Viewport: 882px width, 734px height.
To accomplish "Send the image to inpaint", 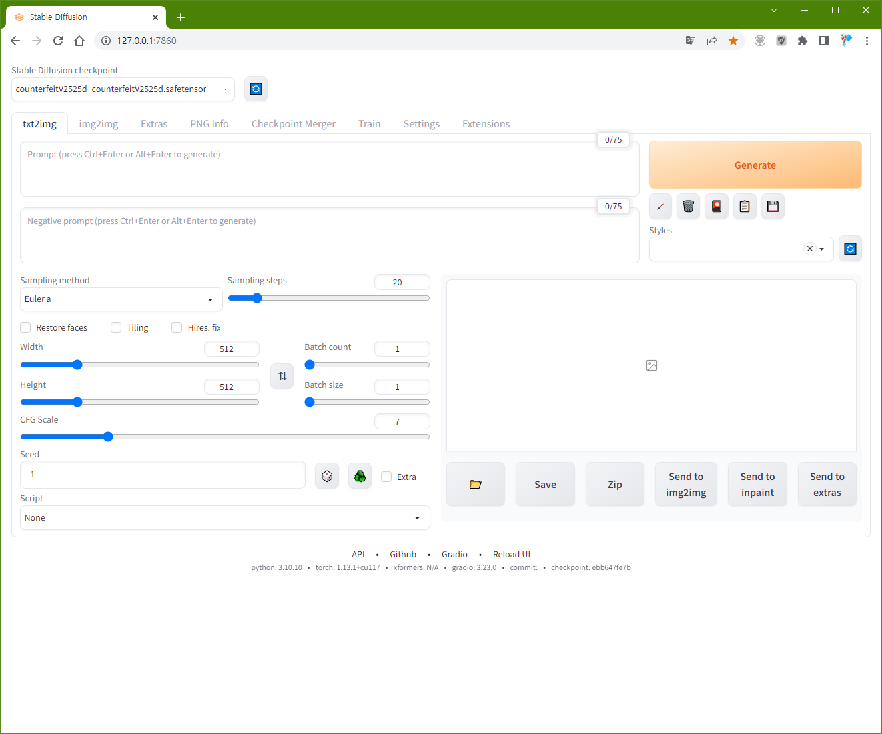I will (x=757, y=485).
